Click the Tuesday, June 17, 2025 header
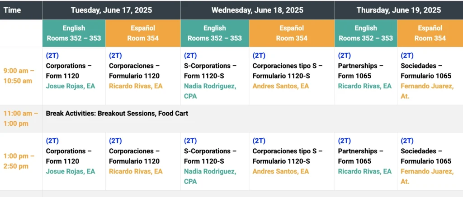The width and height of the screenshot is (463, 197). click(111, 10)
